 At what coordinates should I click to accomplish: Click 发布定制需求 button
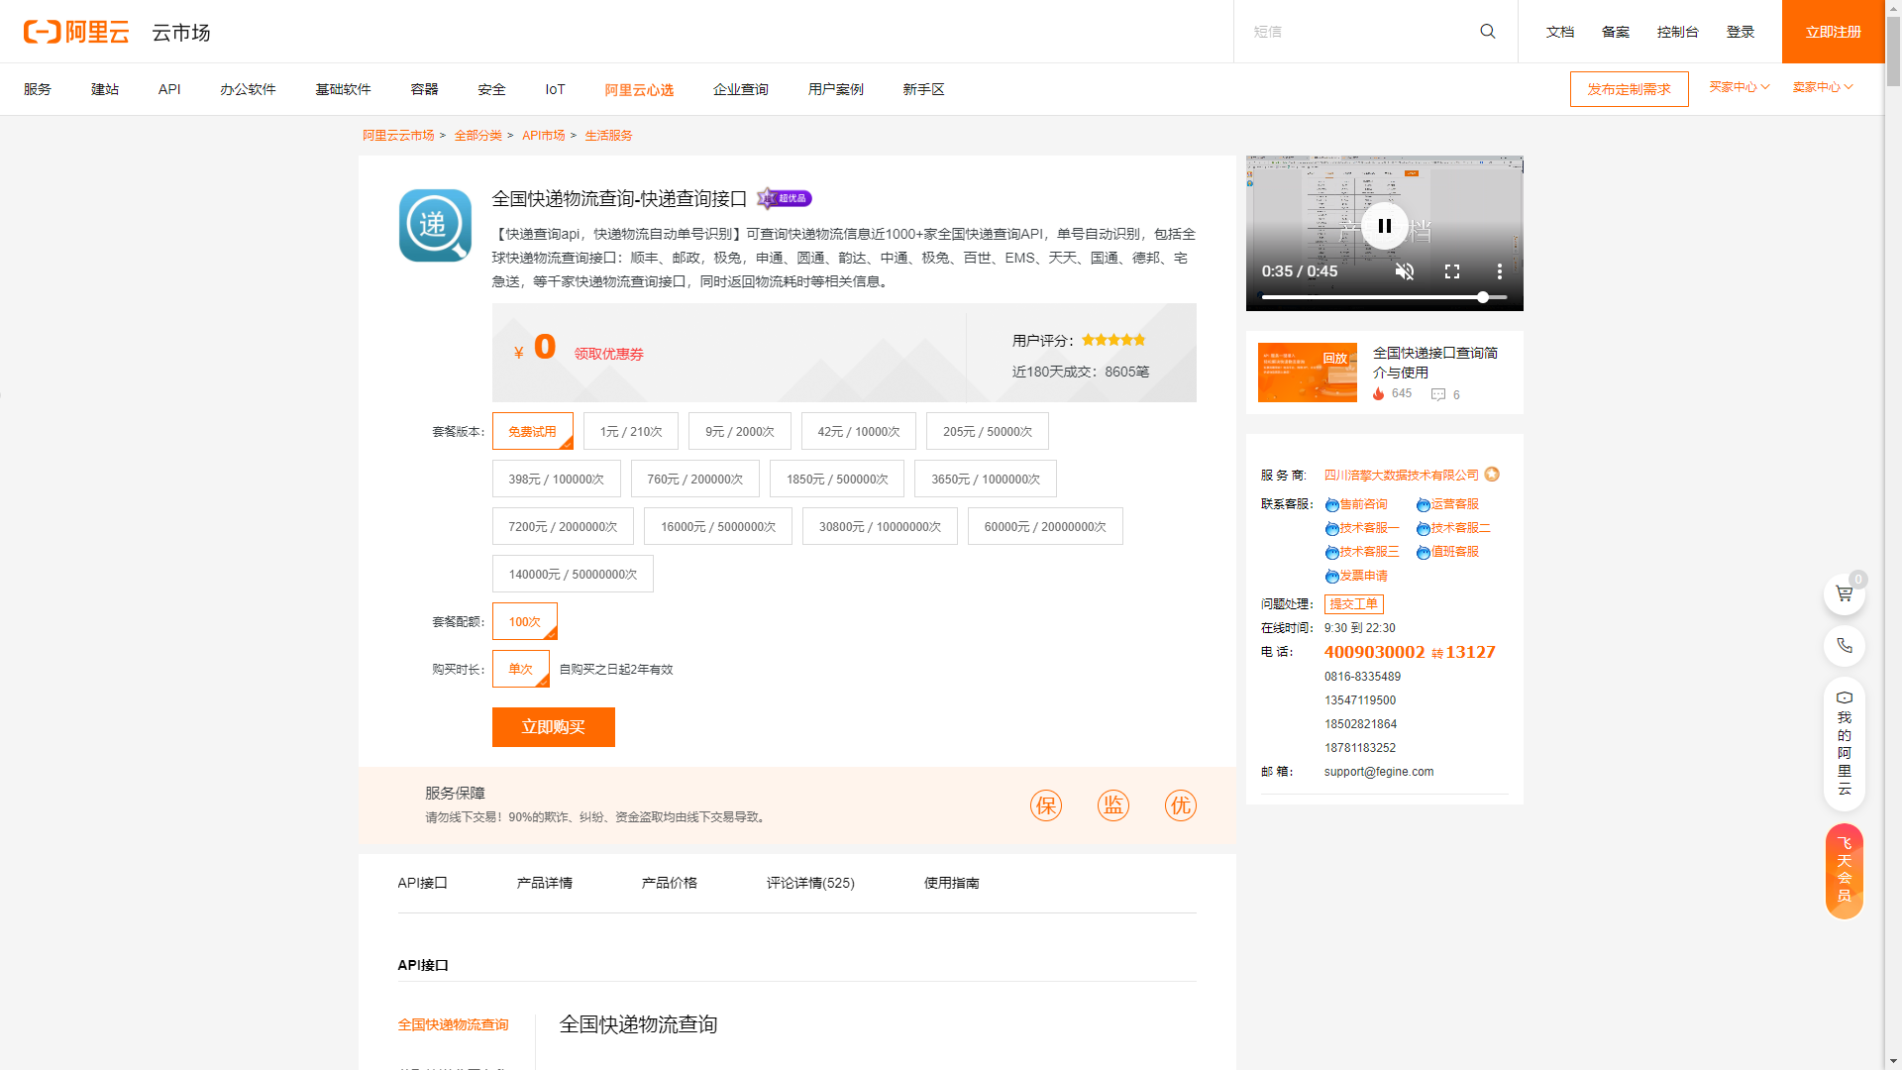pos(1630,89)
